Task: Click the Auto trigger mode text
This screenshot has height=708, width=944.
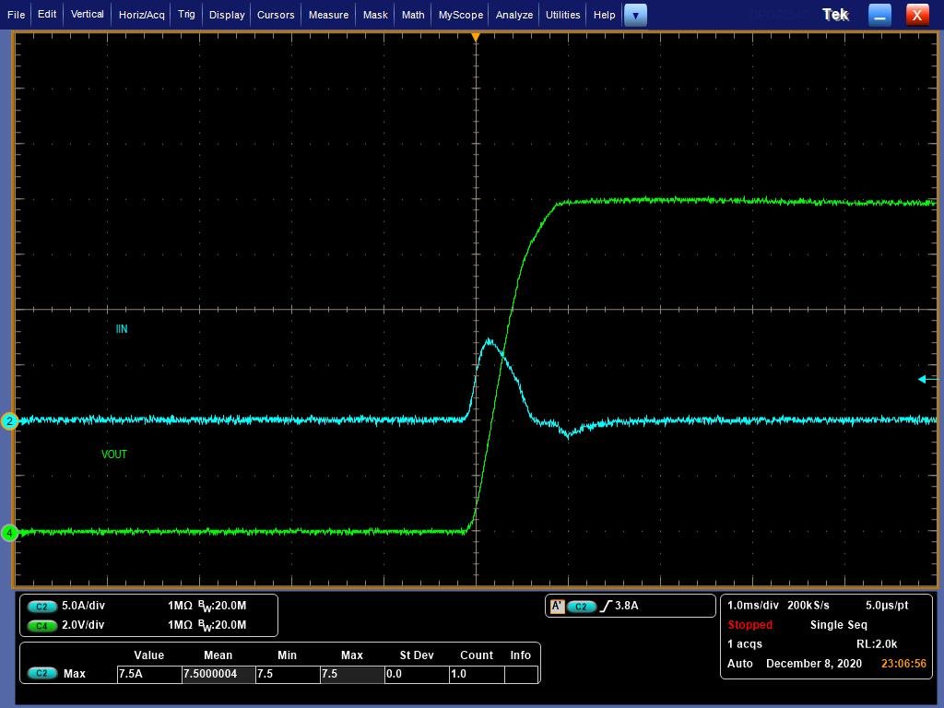Action: tap(740, 664)
